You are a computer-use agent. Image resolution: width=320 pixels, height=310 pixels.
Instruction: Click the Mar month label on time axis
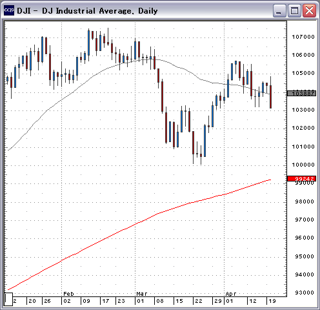(142, 294)
